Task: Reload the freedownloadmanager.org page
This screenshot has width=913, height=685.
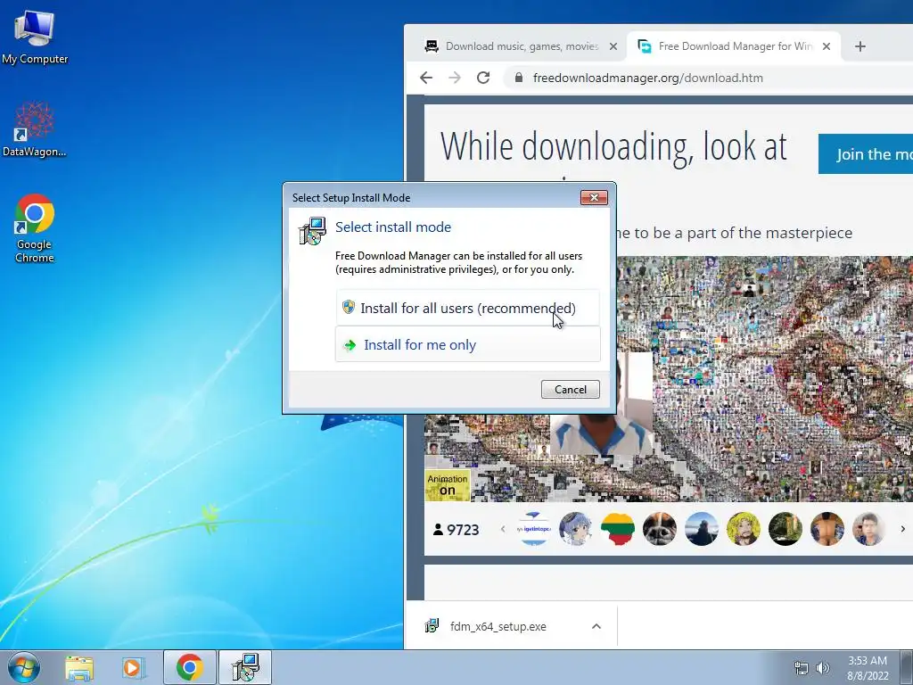Action: click(483, 78)
